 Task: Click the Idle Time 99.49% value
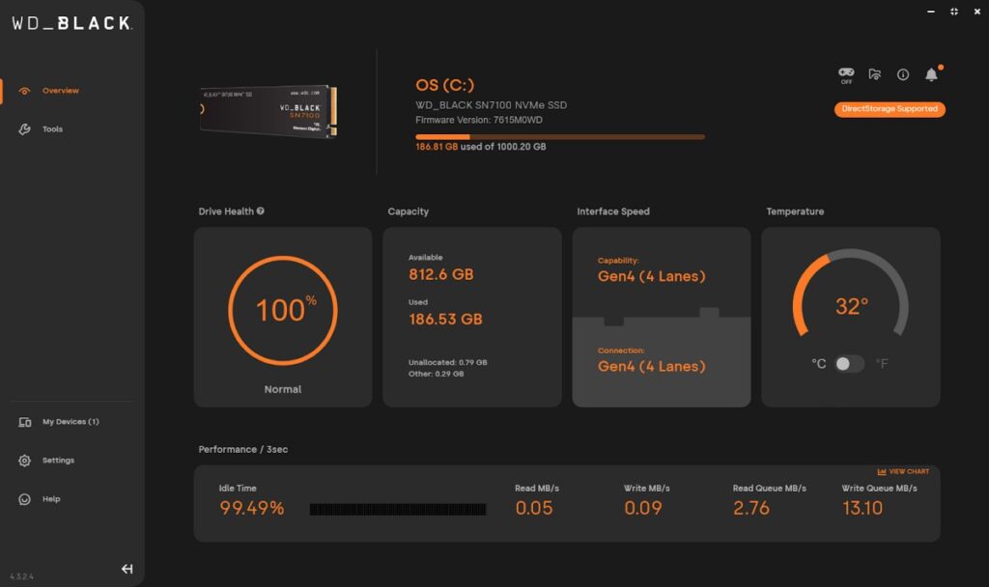click(x=252, y=508)
